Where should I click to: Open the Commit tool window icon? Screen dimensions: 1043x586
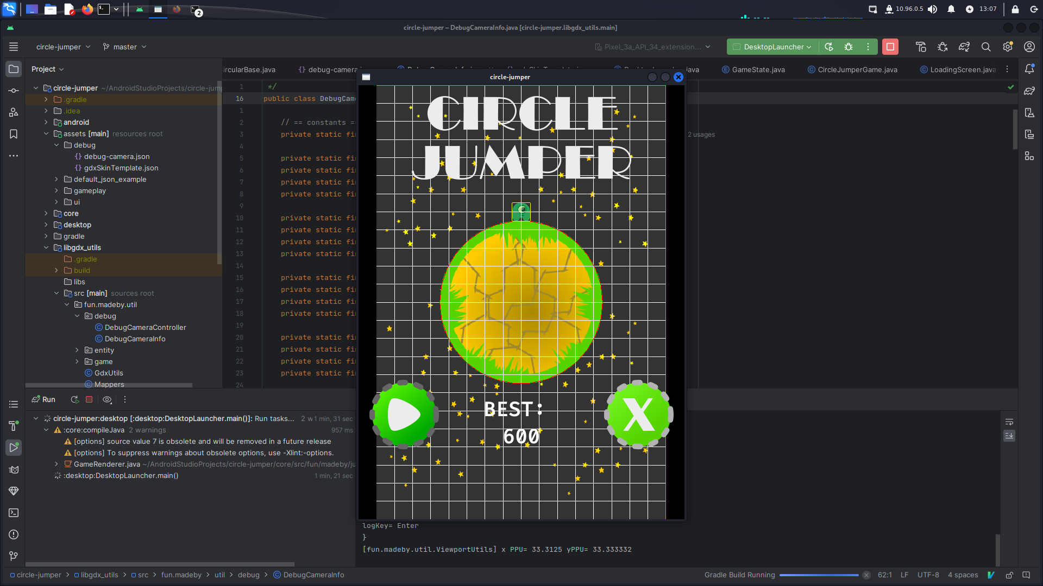pos(14,91)
